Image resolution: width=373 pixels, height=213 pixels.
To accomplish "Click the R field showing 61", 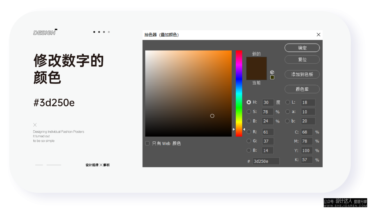I will (268, 132).
